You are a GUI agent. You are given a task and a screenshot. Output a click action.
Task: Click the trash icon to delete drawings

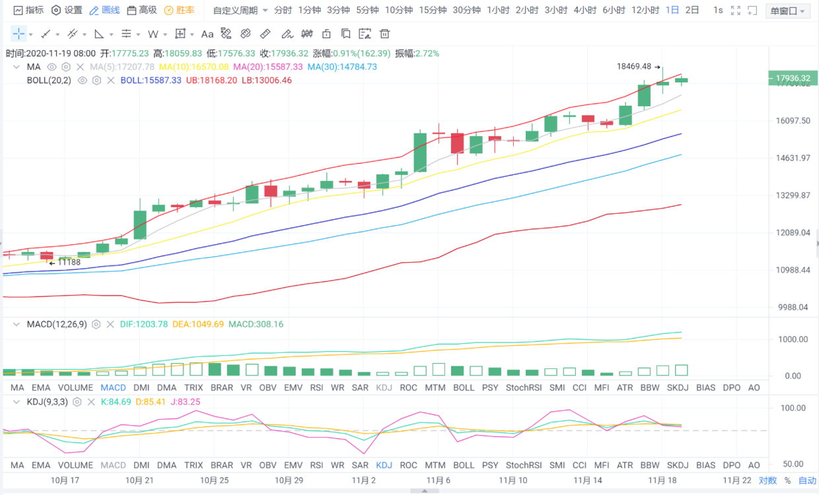coord(385,34)
